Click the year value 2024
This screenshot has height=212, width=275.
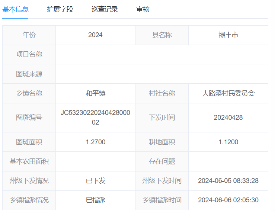(95, 35)
